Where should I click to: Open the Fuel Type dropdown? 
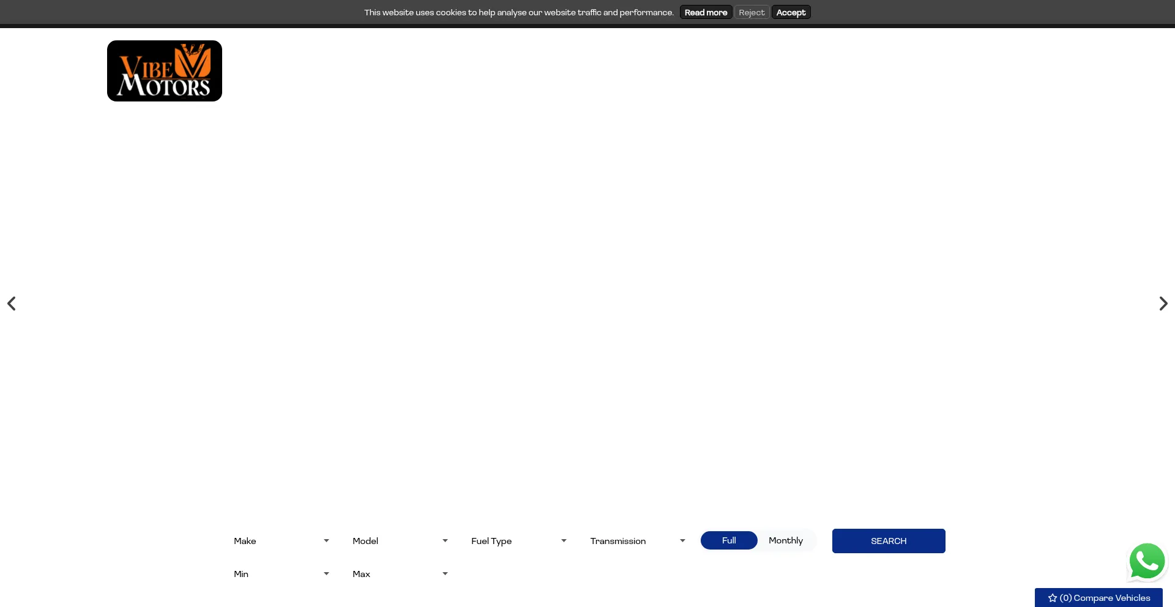point(518,541)
